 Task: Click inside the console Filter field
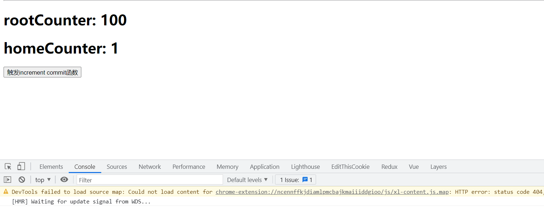(x=150, y=180)
